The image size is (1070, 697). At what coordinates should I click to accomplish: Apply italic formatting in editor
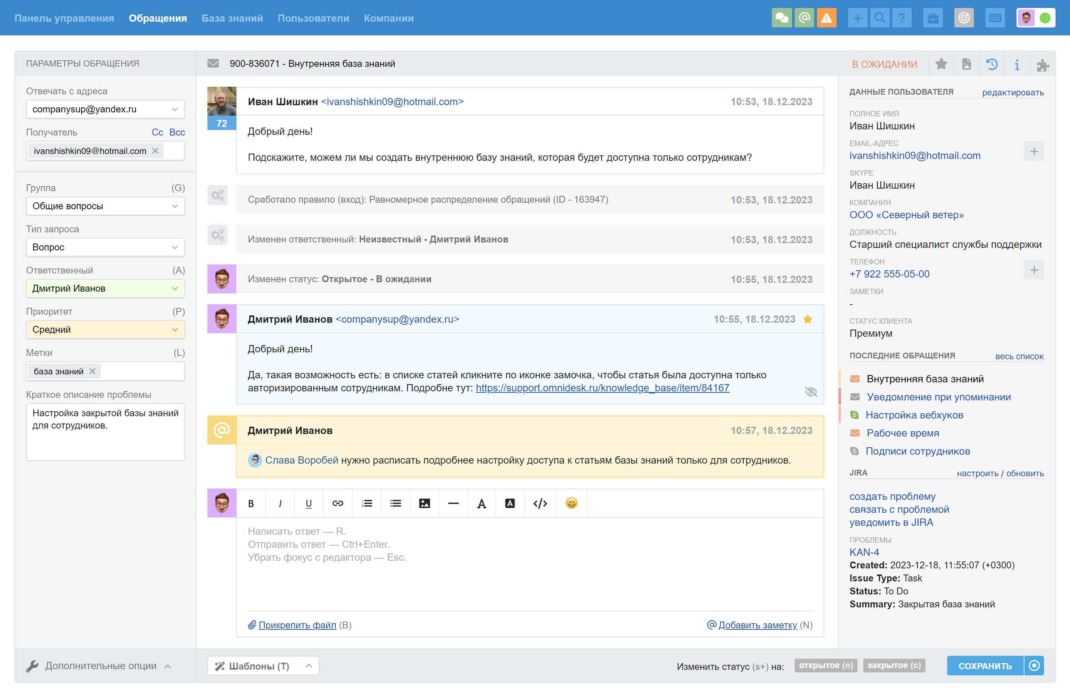pyautogui.click(x=280, y=503)
